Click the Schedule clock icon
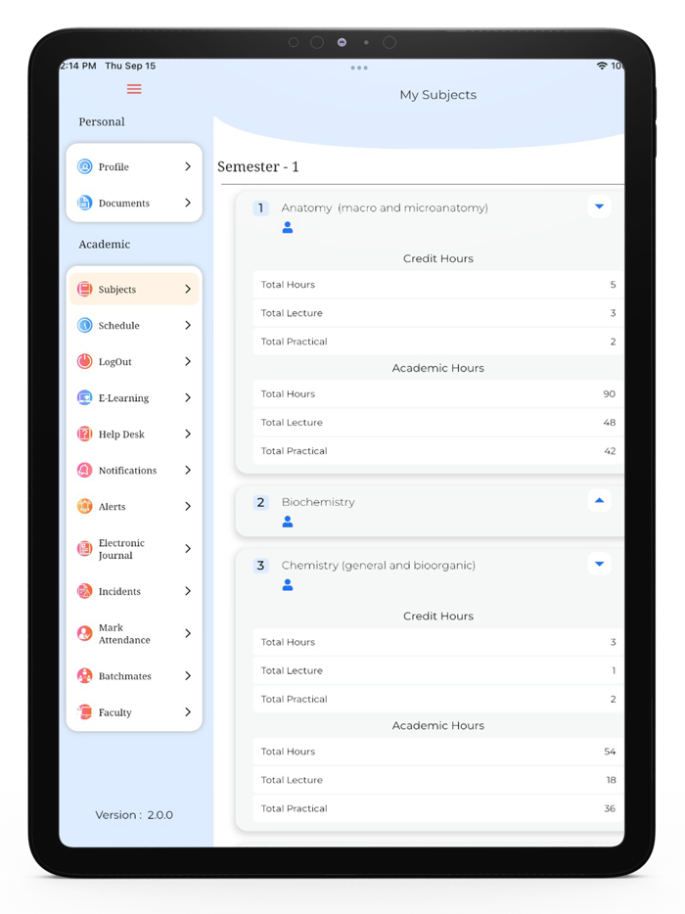The width and height of the screenshot is (685, 914). tap(84, 325)
